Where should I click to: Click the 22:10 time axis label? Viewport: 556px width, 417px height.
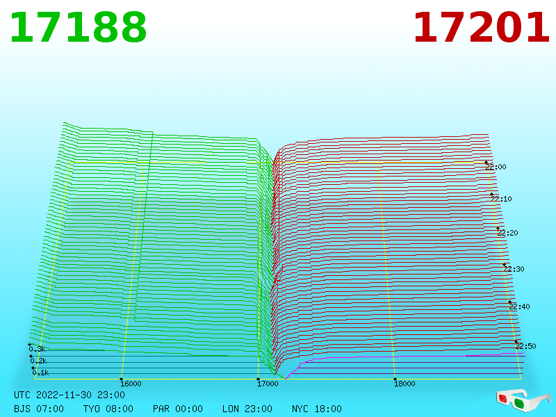point(501,199)
